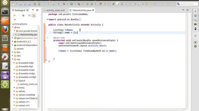
Task: Open the Debug configurations dropdown arrow
Action: 68,4
